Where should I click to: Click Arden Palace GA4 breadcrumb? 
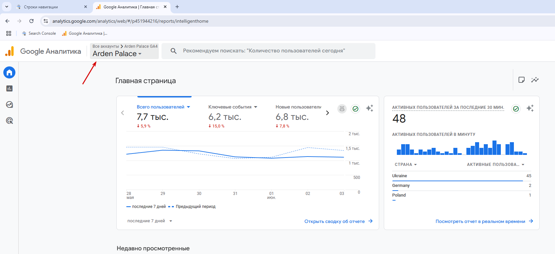(x=141, y=46)
